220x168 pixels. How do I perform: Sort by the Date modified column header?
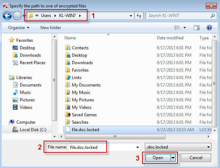point(170,38)
